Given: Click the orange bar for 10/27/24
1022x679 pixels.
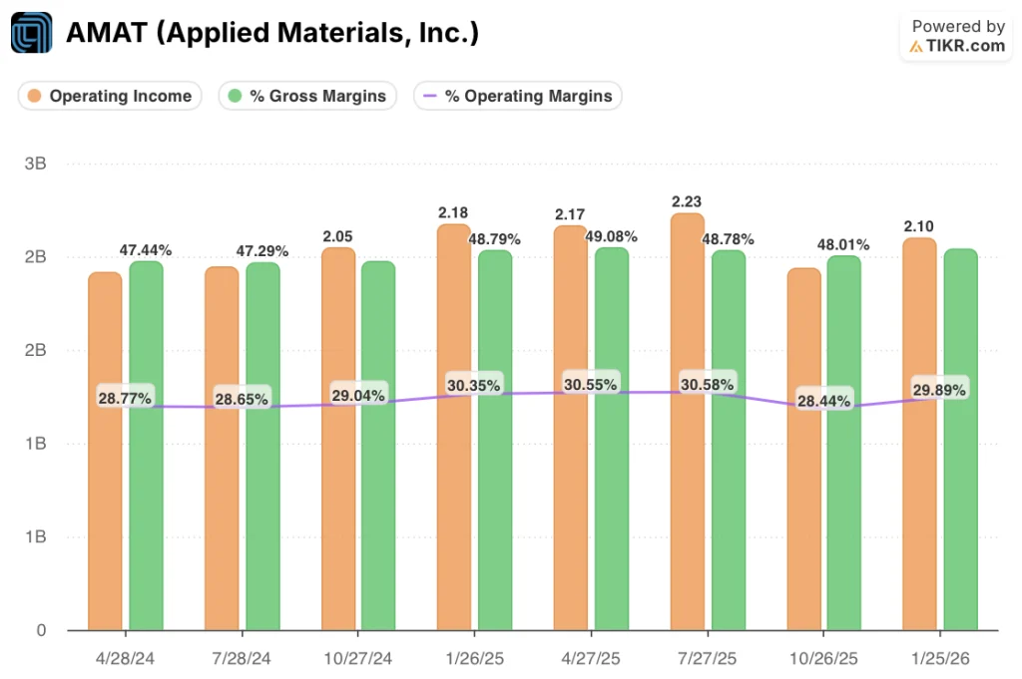Looking at the screenshot, I should coord(338,439).
